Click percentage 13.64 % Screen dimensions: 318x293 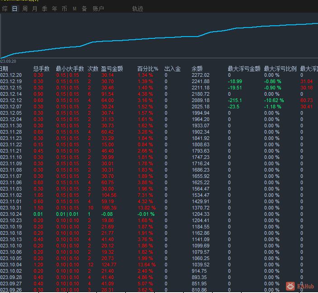pyautogui.click(x=147, y=265)
